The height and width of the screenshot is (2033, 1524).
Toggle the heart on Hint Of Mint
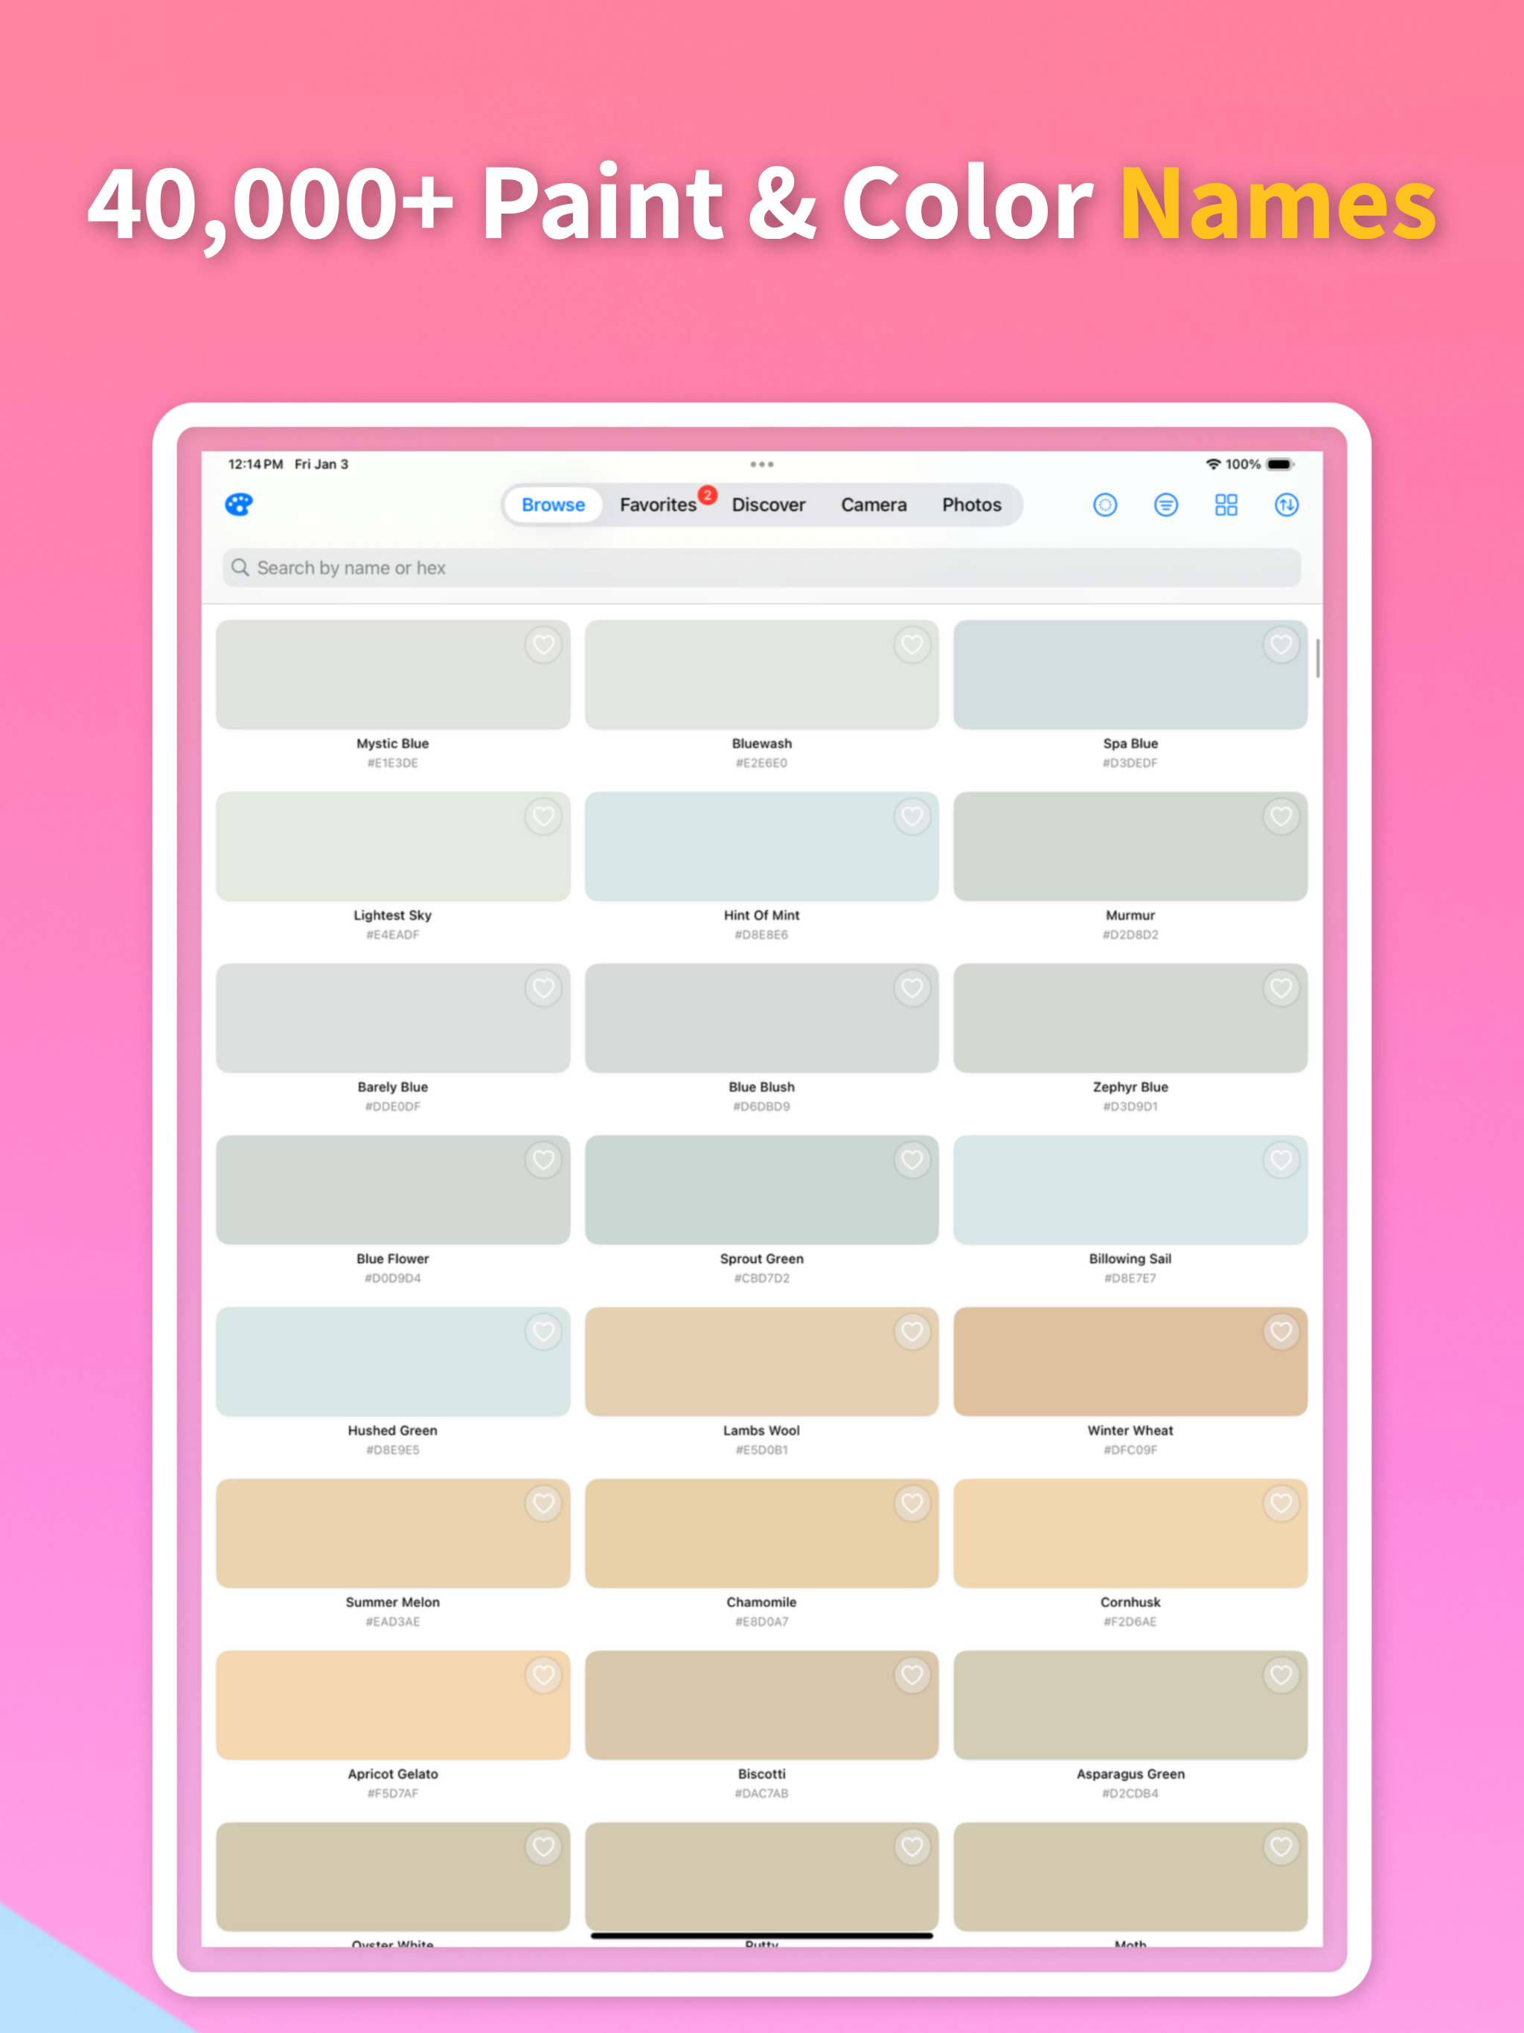(912, 816)
